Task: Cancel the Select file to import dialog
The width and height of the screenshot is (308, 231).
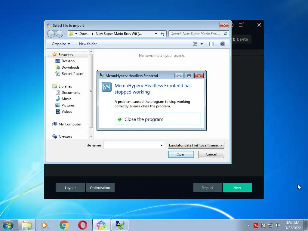Action: [211, 154]
